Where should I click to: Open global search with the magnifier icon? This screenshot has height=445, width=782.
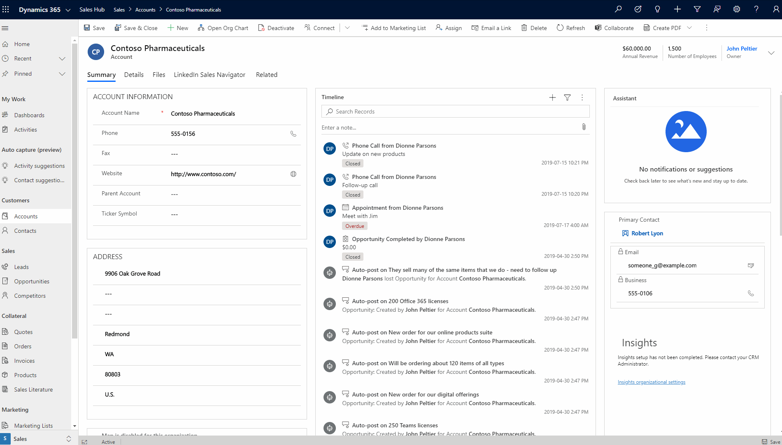coord(618,9)
